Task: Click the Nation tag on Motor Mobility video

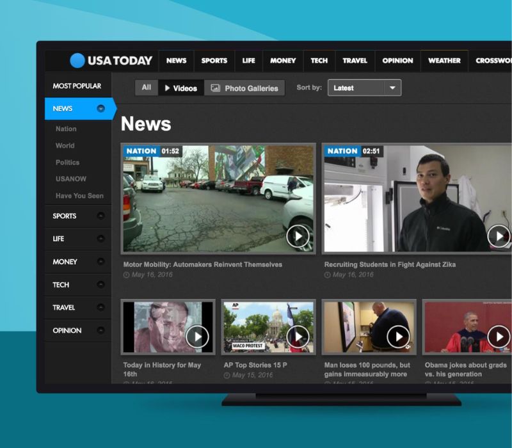Action: 141,151
